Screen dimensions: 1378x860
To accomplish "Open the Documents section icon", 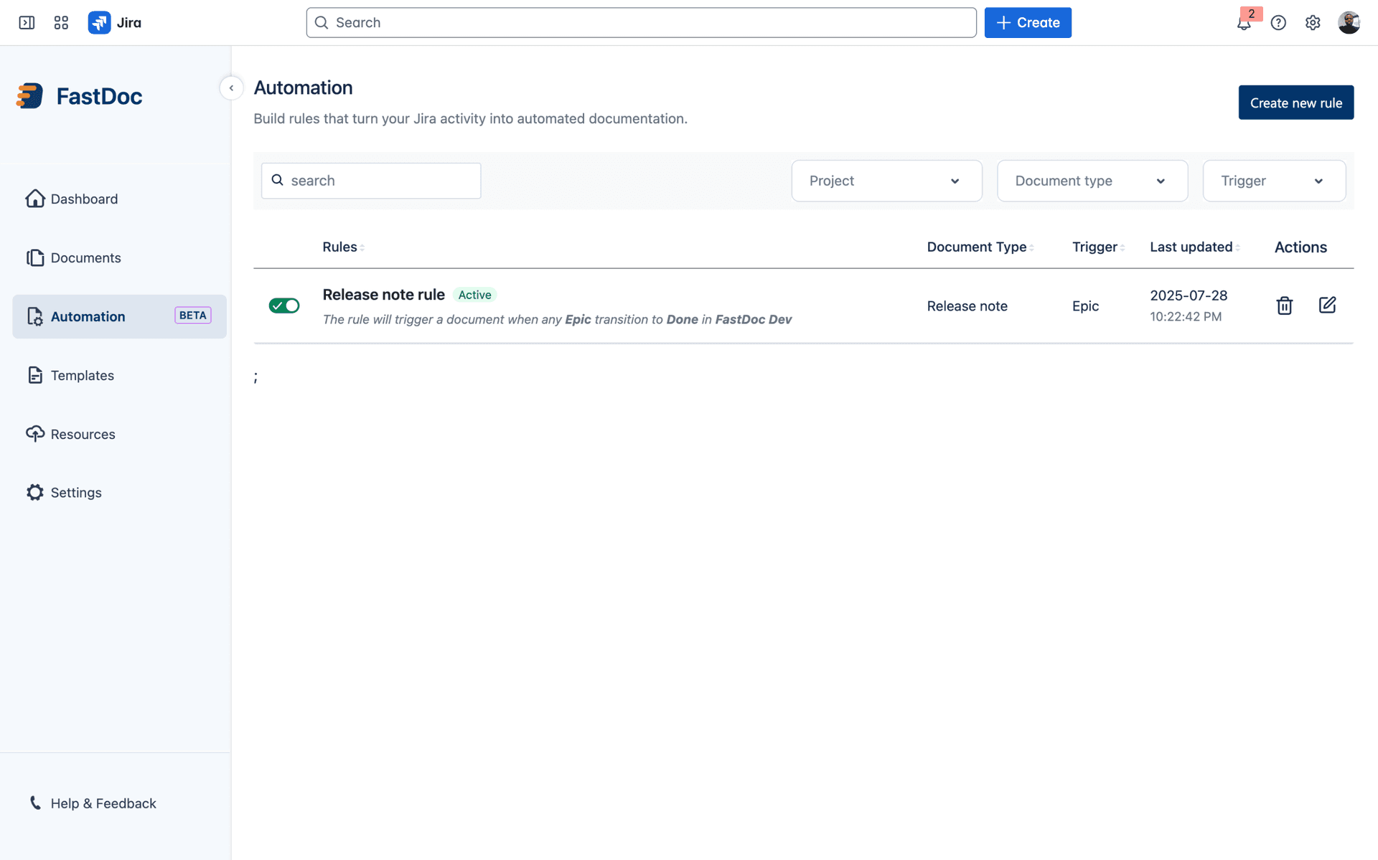I will click(35, 257).
